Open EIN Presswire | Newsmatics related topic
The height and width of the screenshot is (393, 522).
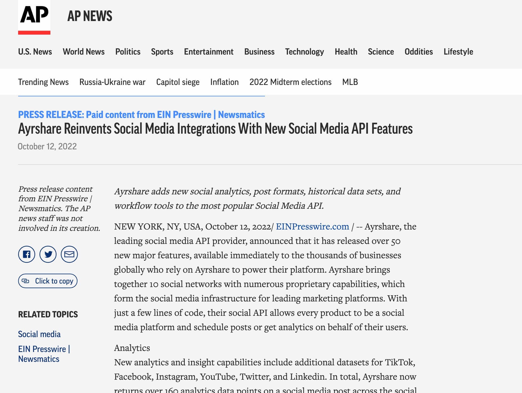44,354
